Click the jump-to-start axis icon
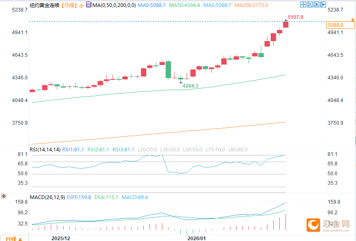The width and height of the screenshot is (356, 241). pyautogui.click(x=310, y=5)
